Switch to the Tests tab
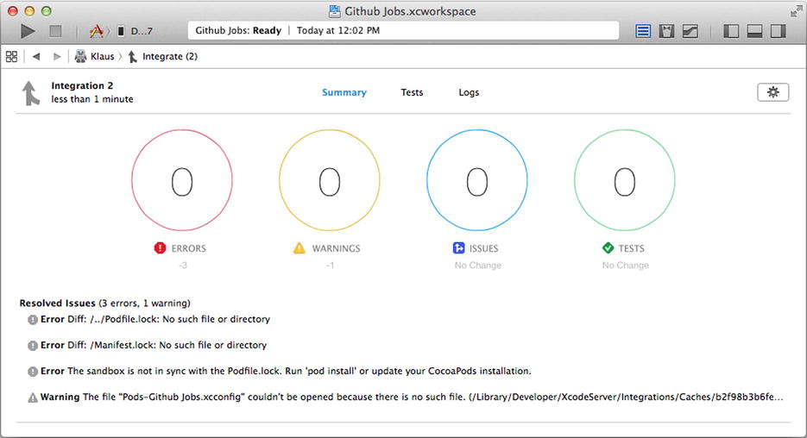807x438 pixels. (x=412, y=92)
